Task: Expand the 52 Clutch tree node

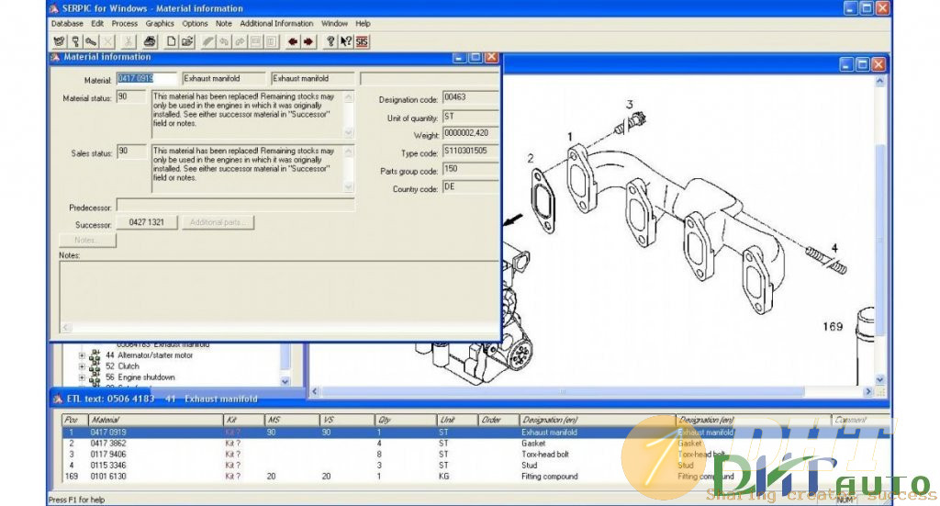Action: 82,366
